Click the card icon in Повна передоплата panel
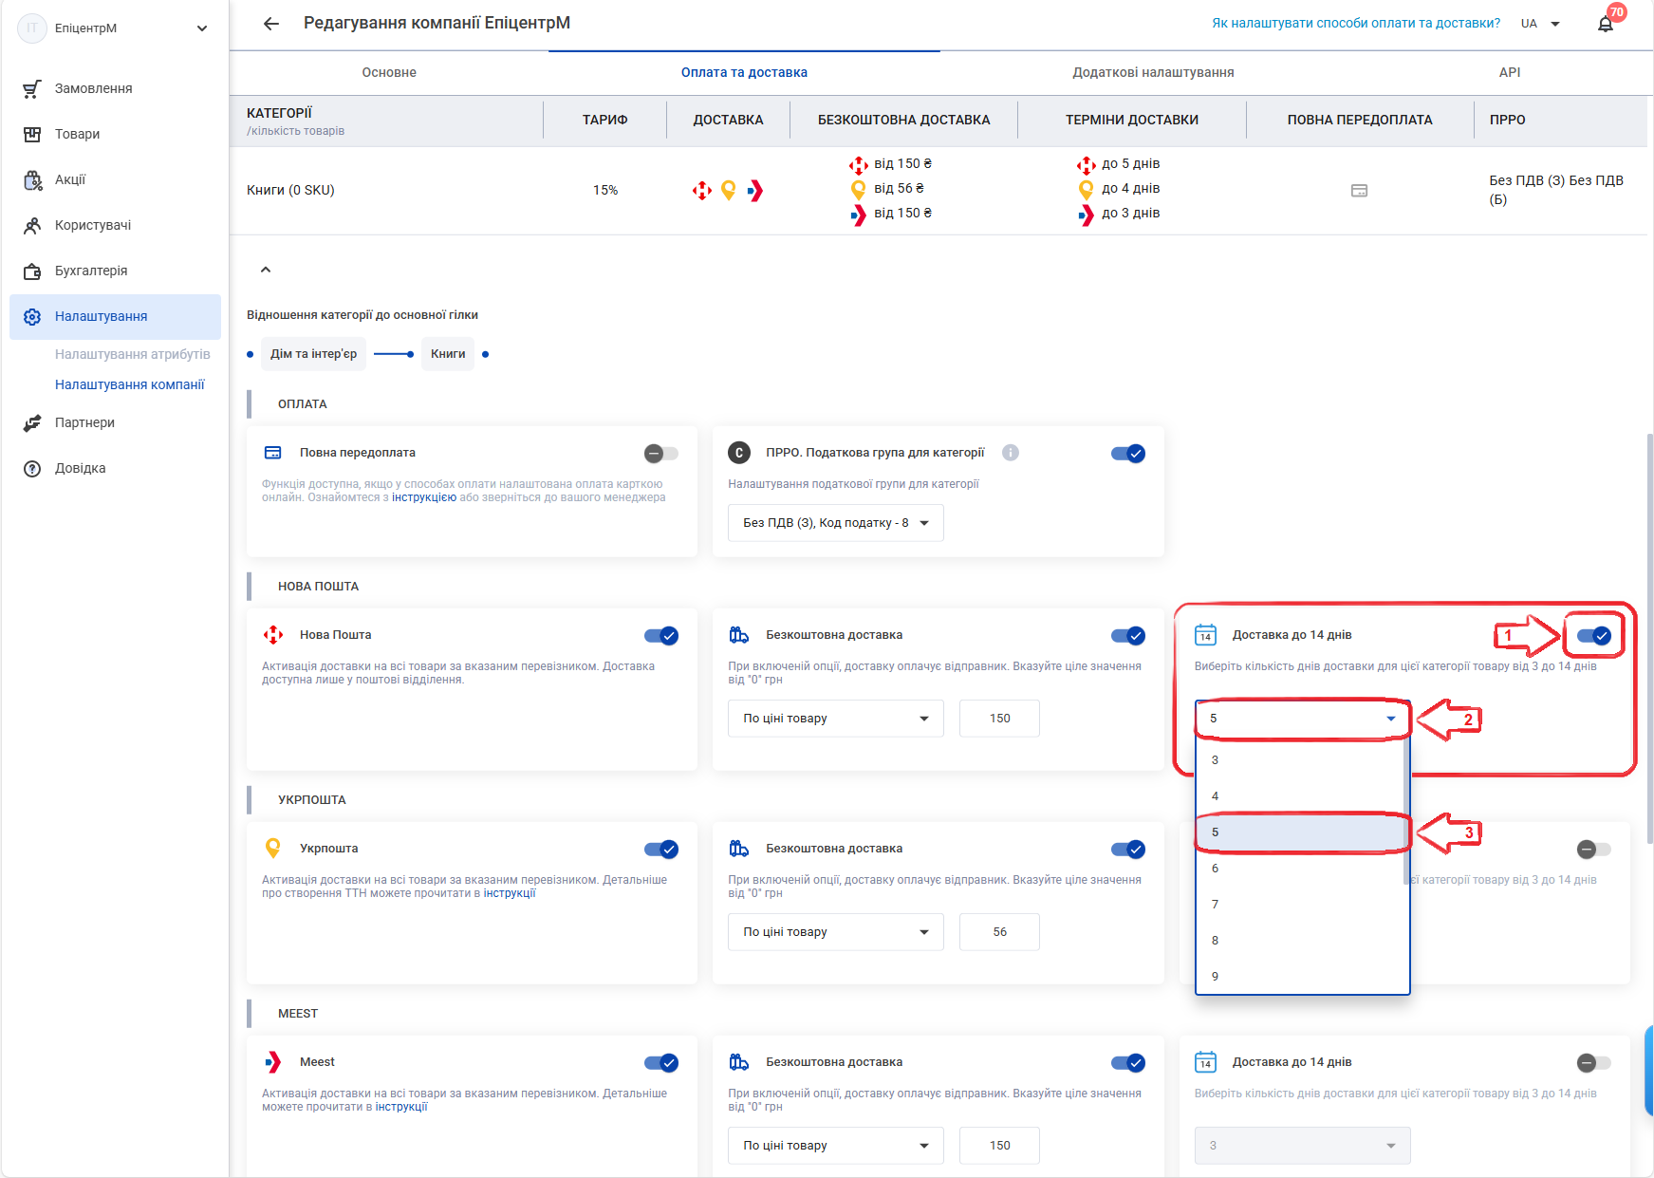Image resolution: width=1654 pixels, height=1178 pixels. 273,453
